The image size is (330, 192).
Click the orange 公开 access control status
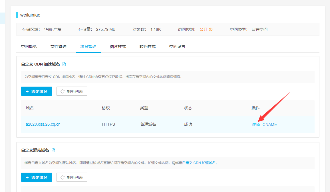pyautogui.click(x=203, y=29)
